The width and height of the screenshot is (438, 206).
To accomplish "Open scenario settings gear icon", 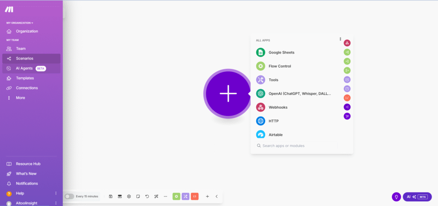I will [x=129, y=197].
